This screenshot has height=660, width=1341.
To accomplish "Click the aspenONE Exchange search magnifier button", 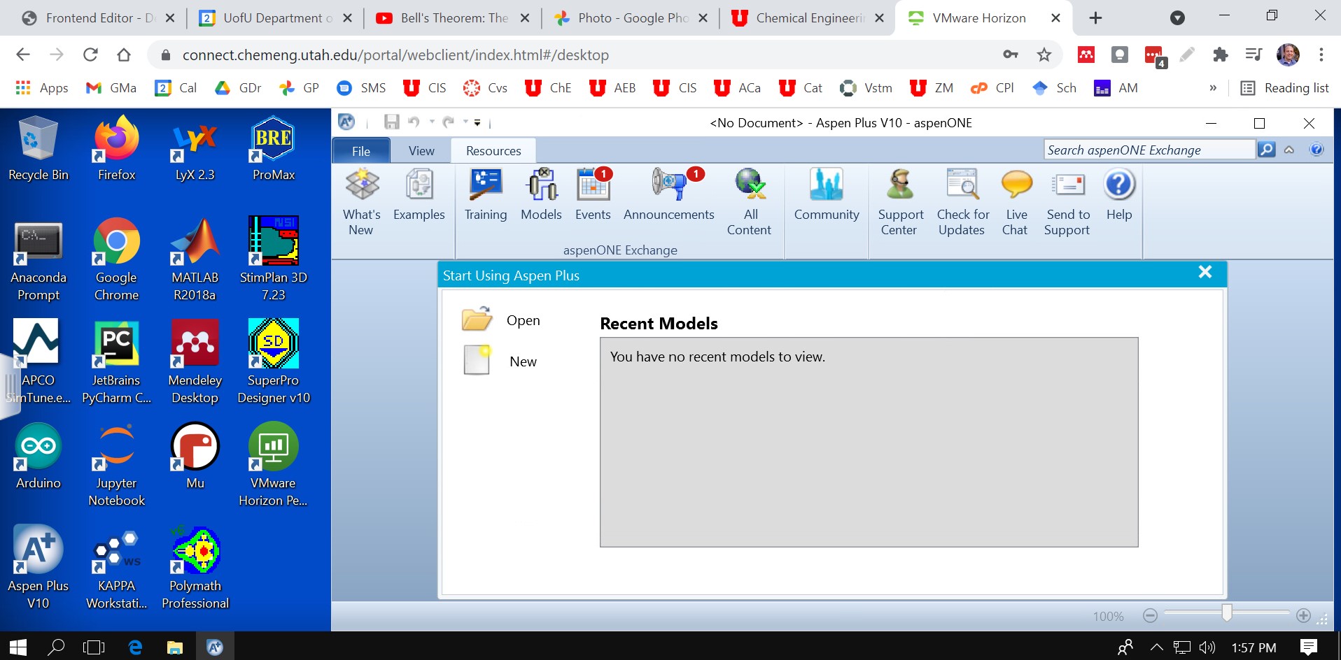I will point(1266,150).
